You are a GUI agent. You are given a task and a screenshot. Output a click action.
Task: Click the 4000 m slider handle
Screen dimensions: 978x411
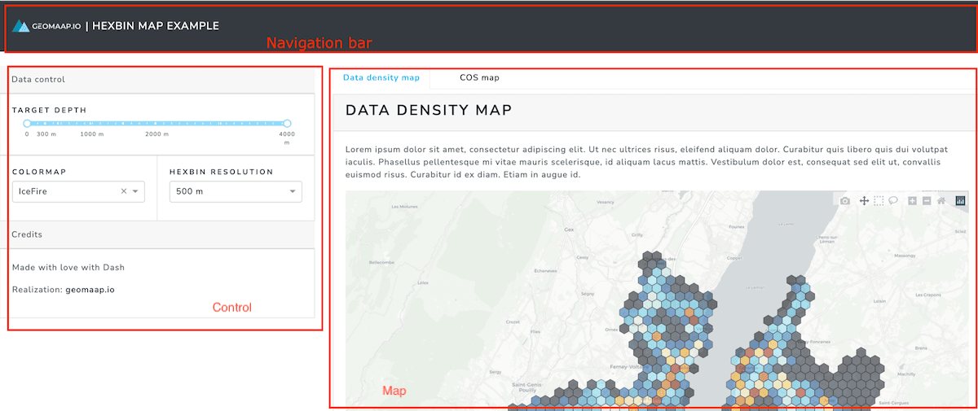pyautogui.click(x=287, y=124)
